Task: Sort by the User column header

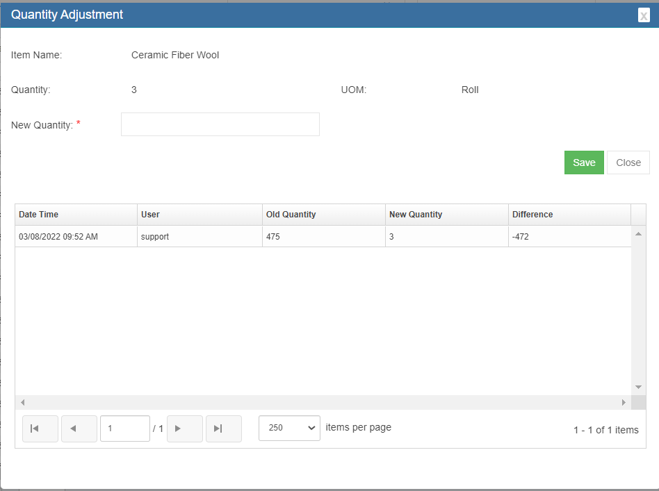Action: click(x=150, y=215)
